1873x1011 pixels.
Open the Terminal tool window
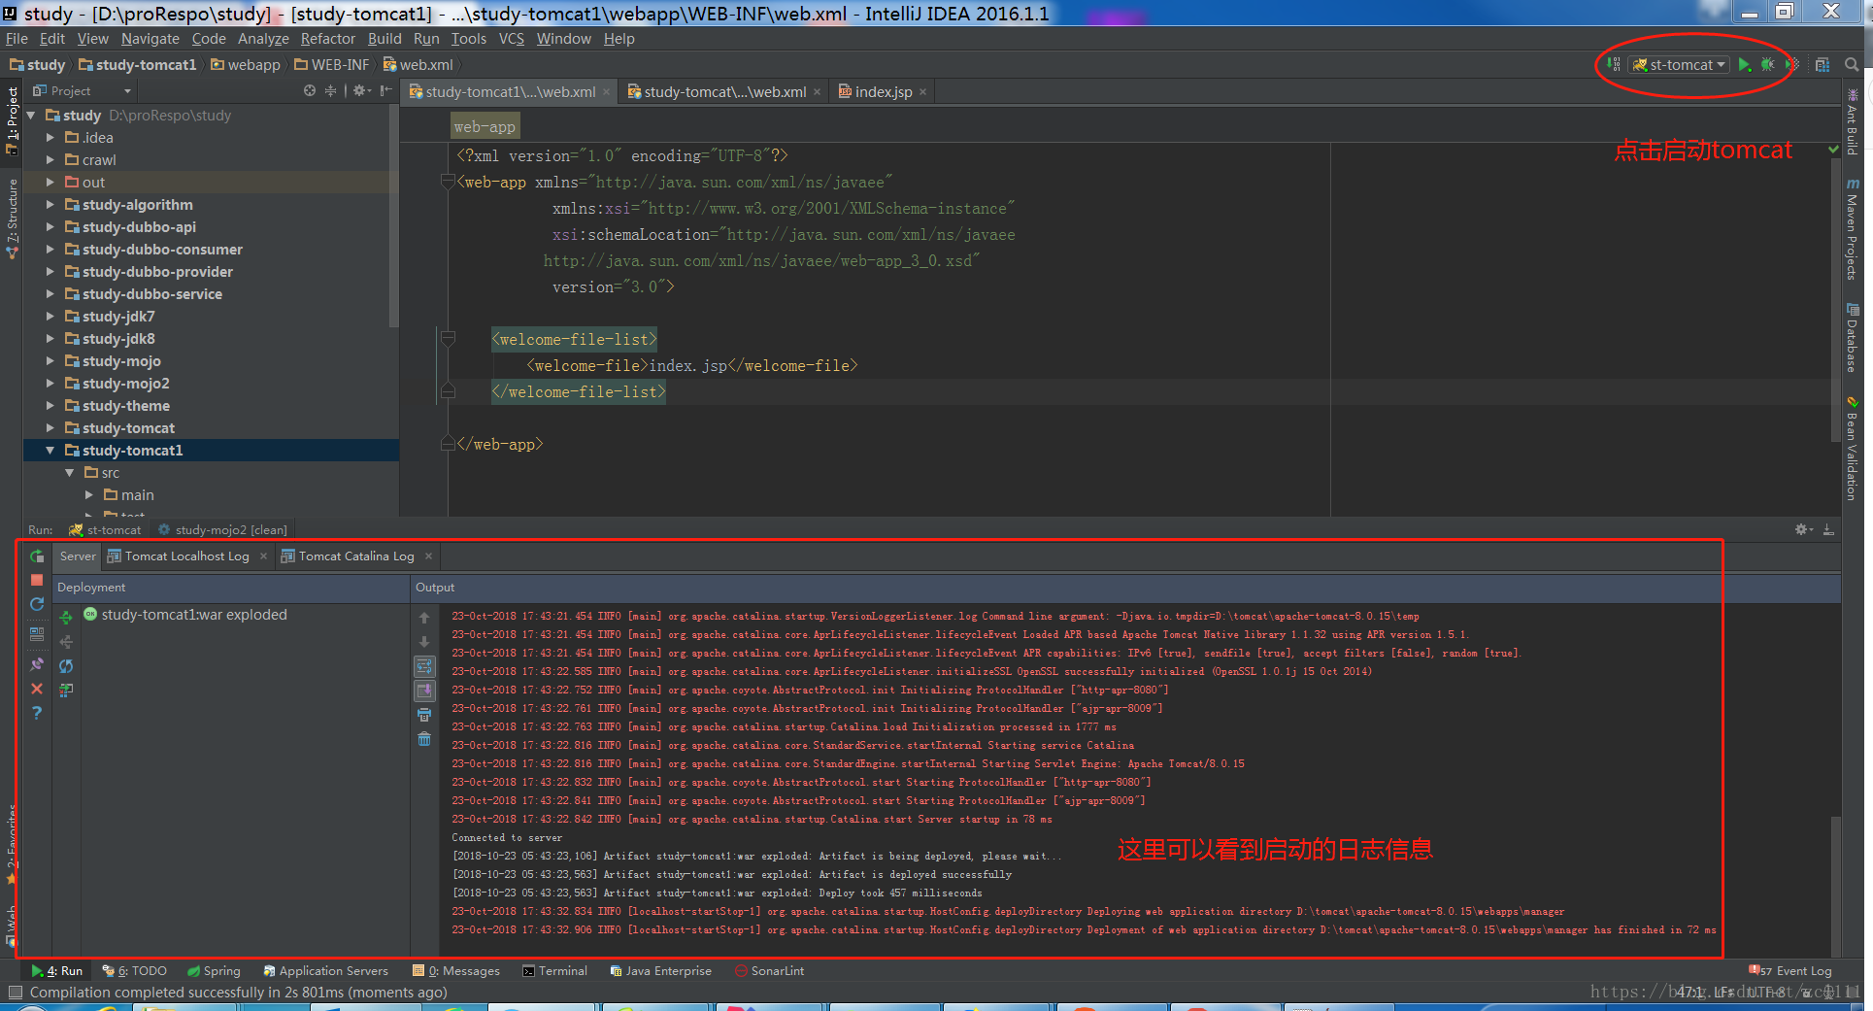click(554, 971)
